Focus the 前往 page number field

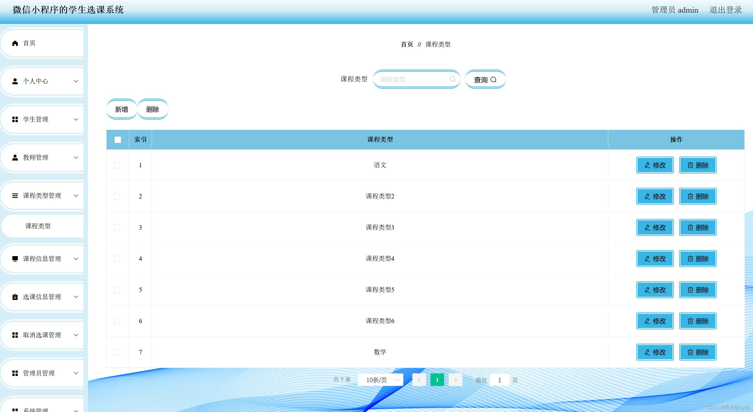[500, 380]
